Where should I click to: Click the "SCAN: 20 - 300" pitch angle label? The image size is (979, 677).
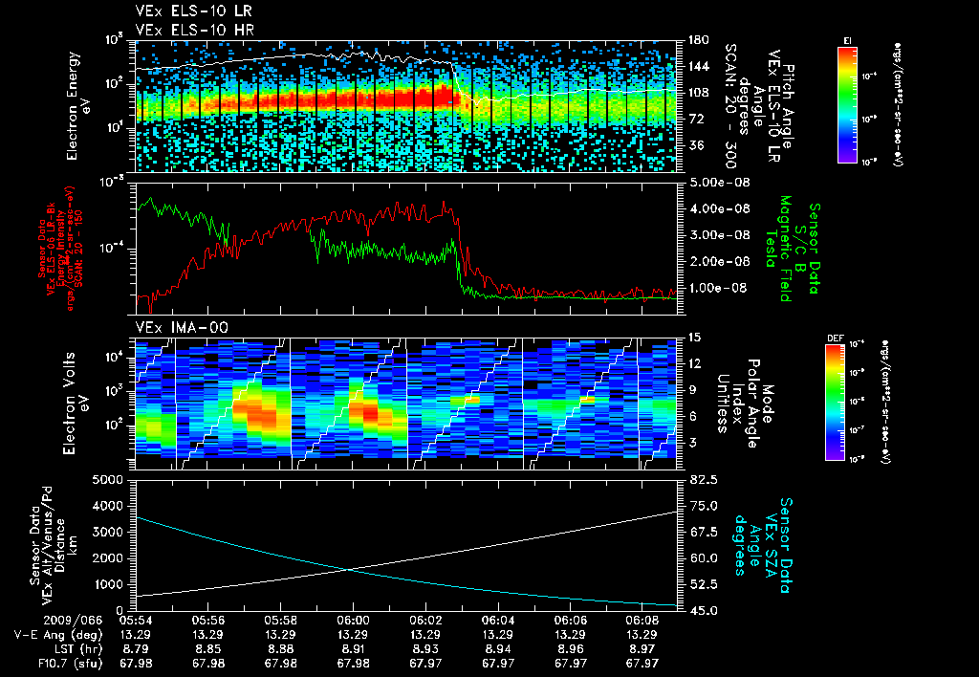tap(729, 106)
